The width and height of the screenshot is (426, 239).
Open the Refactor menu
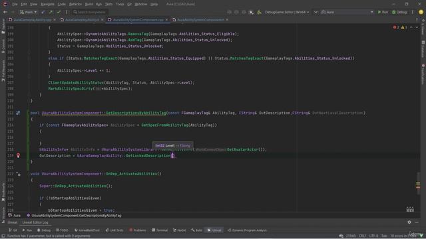75,5
